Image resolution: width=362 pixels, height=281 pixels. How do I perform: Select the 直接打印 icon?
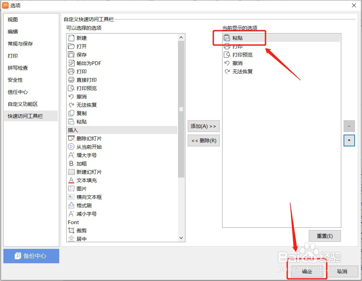[x=71, y=80]
